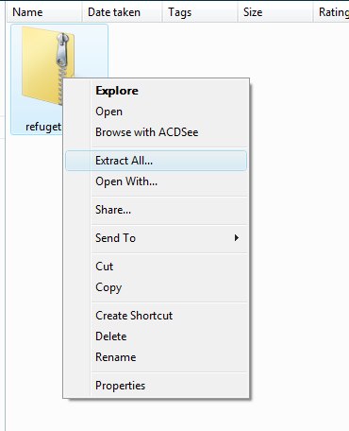Open Properties of the zip file

pos(156,386)
